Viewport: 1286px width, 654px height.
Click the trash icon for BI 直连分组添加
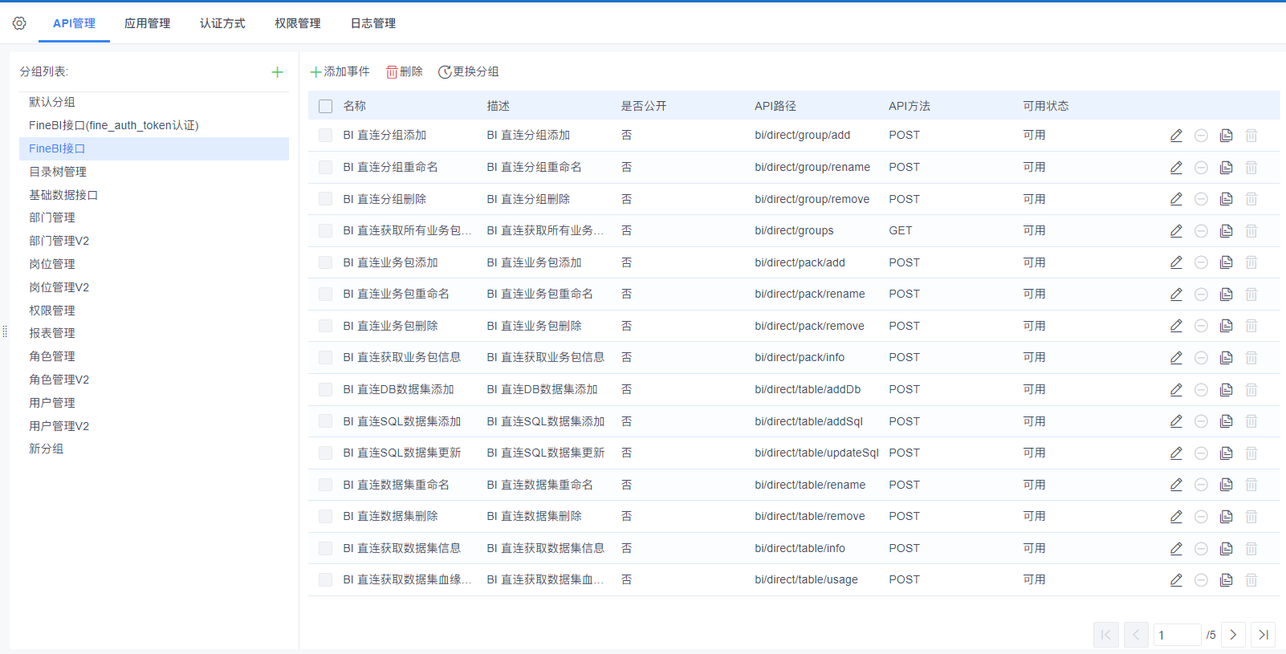[x=1251, y=136]
